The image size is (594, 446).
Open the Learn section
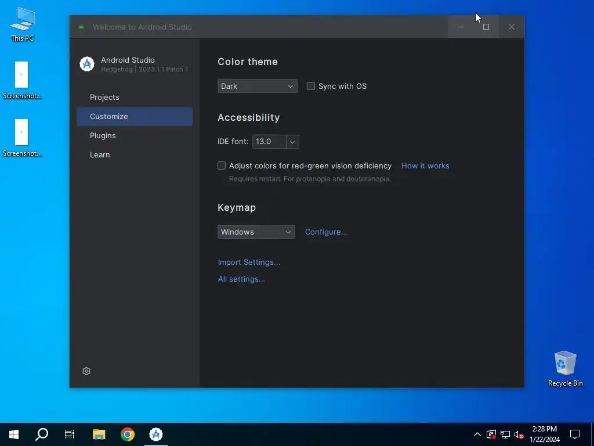point(135,154)
